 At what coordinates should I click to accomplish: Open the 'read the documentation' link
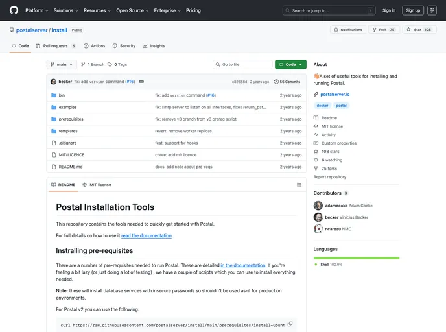[147, 236]
